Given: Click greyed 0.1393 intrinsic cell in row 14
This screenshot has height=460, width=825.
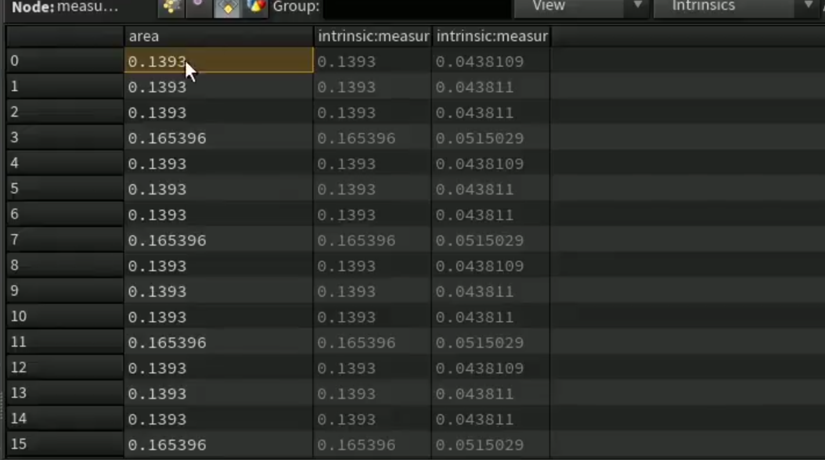Looking at the screenshot, I should tap(373, 419).
